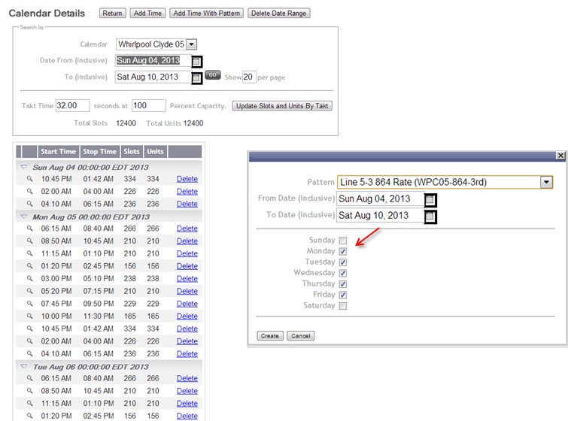Delete the Mon 10:00 PM time slot
568x421 pixels.
pyautogui.click(x=187, y=316)
